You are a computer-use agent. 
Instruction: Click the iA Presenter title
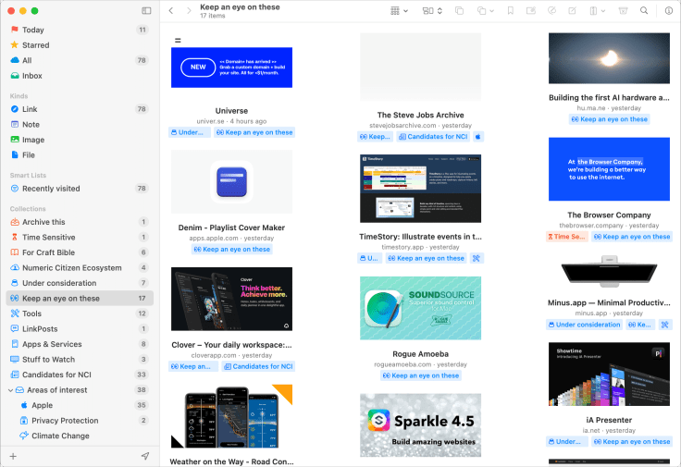[609, 420]
